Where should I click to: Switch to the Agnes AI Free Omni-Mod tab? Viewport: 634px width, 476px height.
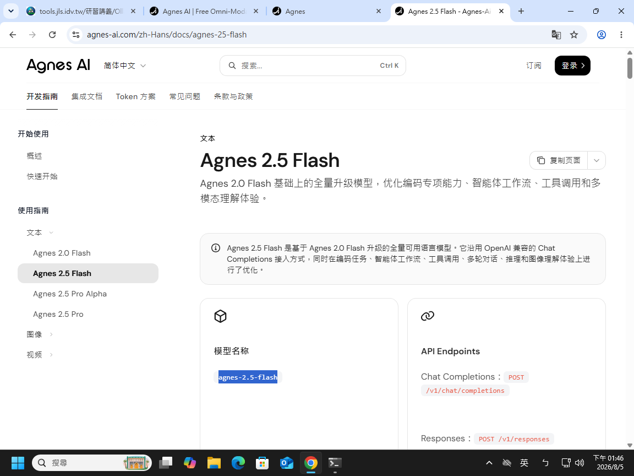204,12
